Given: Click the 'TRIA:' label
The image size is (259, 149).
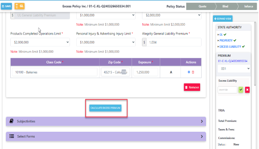Looking at the screenshot, I should pos(222,111).
